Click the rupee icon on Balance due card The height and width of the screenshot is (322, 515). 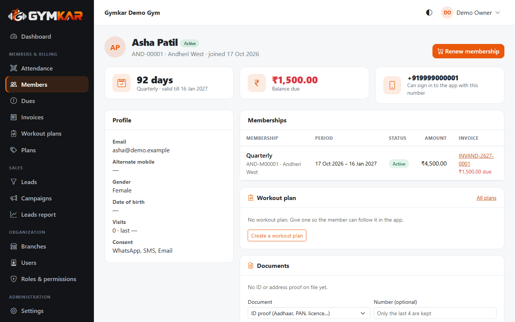(x=257, y=83)
